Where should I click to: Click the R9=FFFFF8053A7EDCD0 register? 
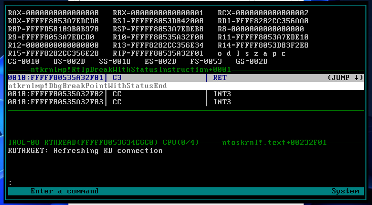(x=51, y=37)
